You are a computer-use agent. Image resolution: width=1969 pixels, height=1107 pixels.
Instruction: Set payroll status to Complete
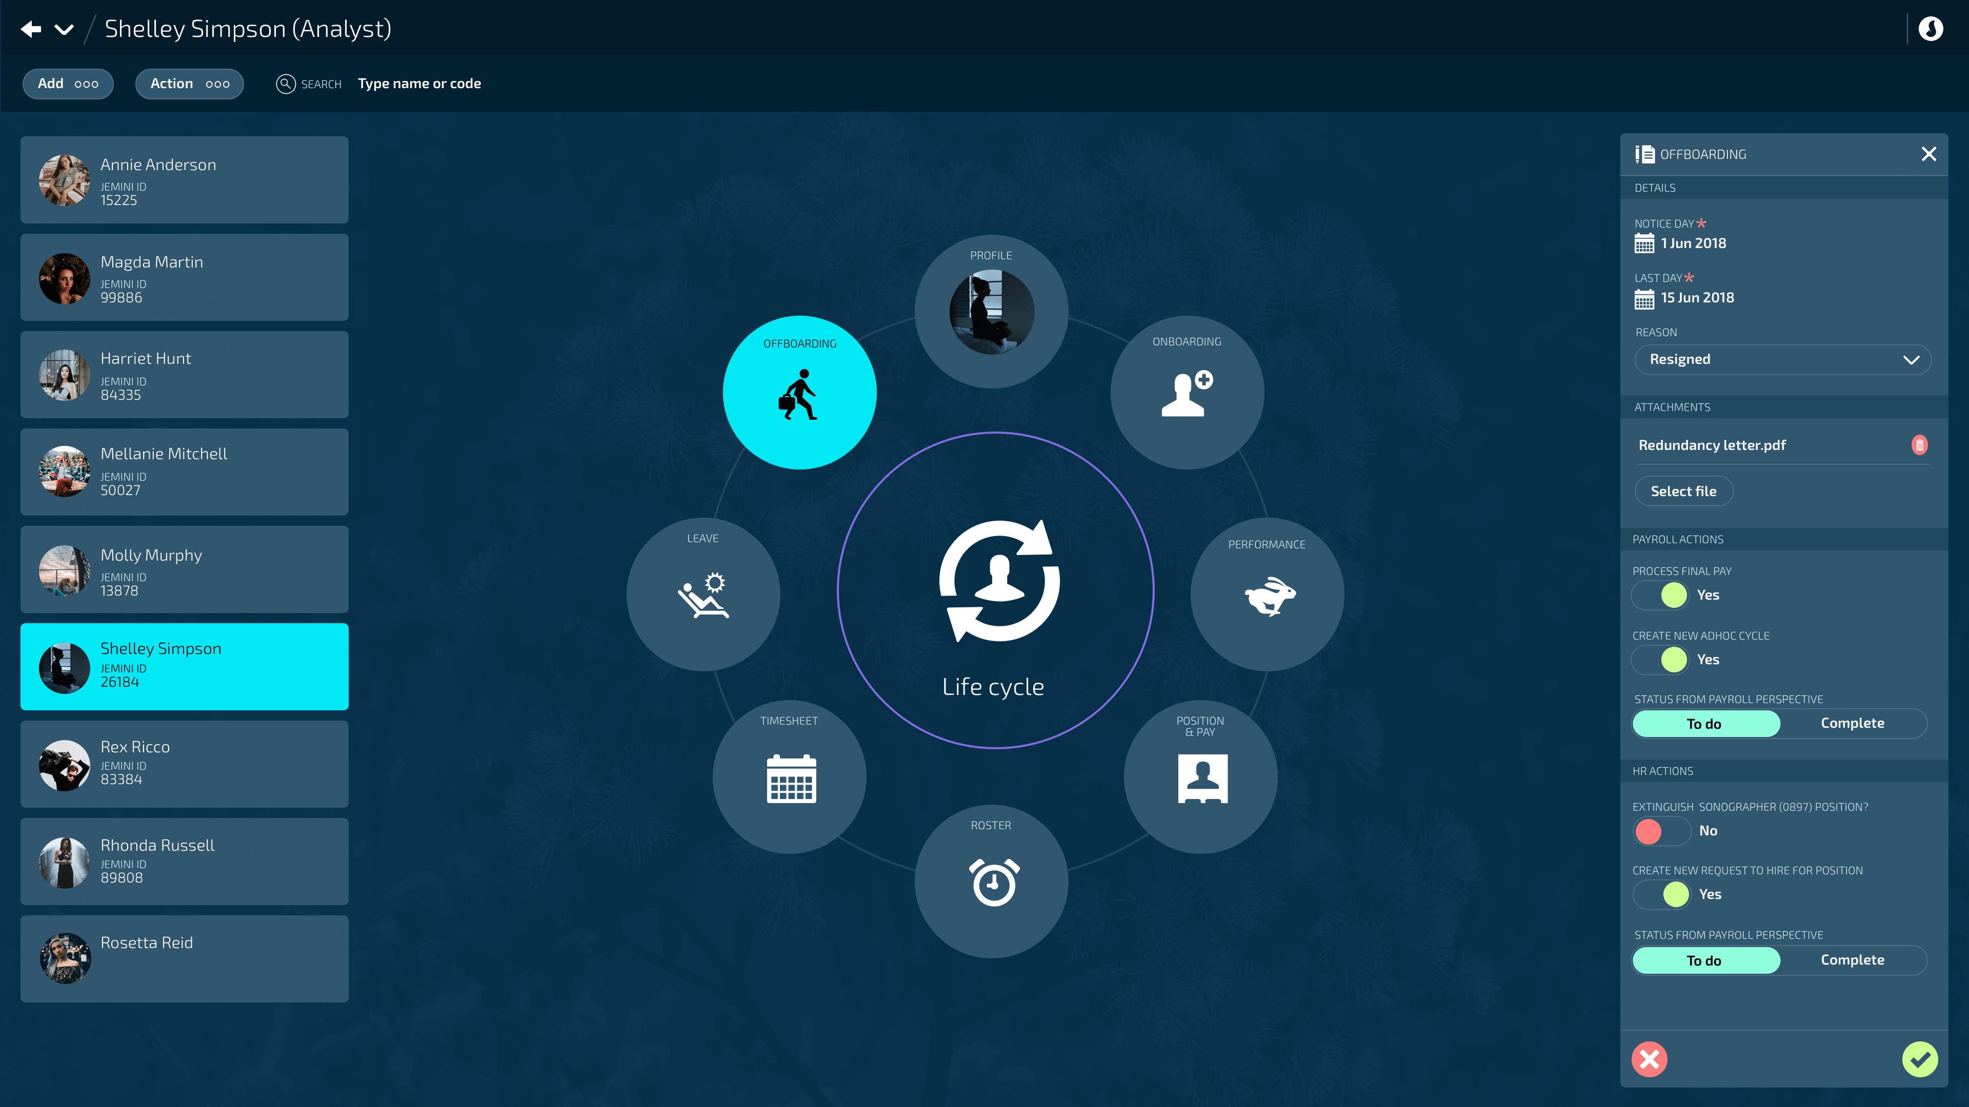click(1852, 724)
